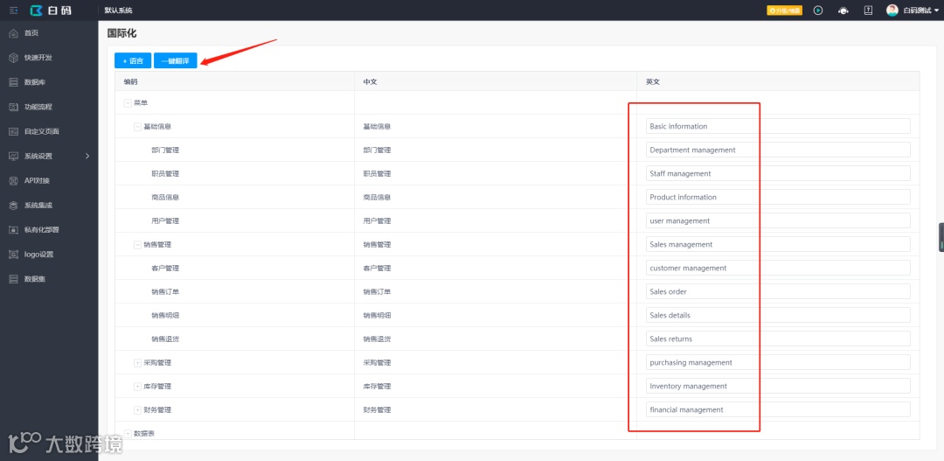Open the 白码测试 user dropdown arrow
This screenshot has width=944, height=461.
click(937, 10)
